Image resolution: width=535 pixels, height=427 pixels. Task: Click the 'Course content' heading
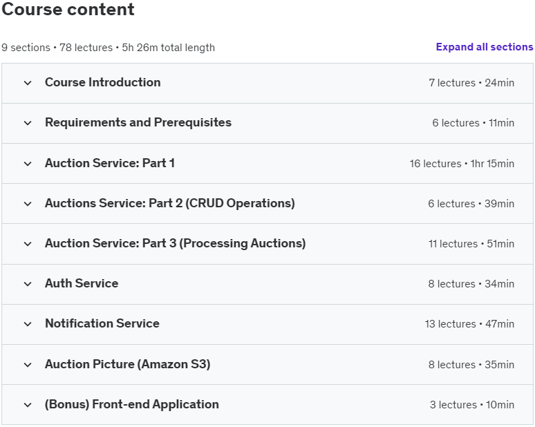pyautogui.click(x=68, y=9)
